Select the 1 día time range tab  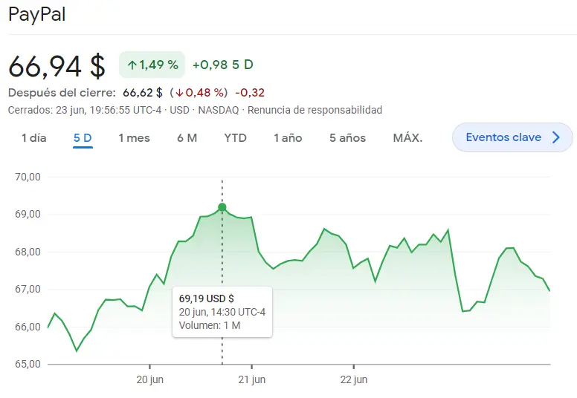coord(34,138)
